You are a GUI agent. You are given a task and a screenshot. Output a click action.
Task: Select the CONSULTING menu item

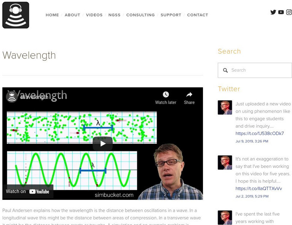(140, 15)
